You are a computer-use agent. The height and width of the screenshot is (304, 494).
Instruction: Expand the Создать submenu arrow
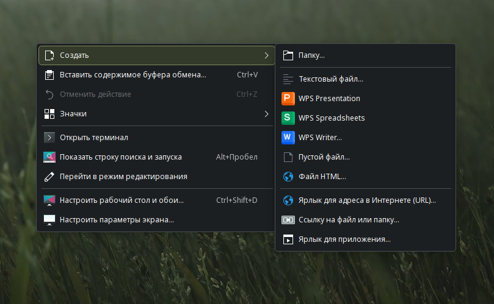pyautogui.click(x=266, y=55)
